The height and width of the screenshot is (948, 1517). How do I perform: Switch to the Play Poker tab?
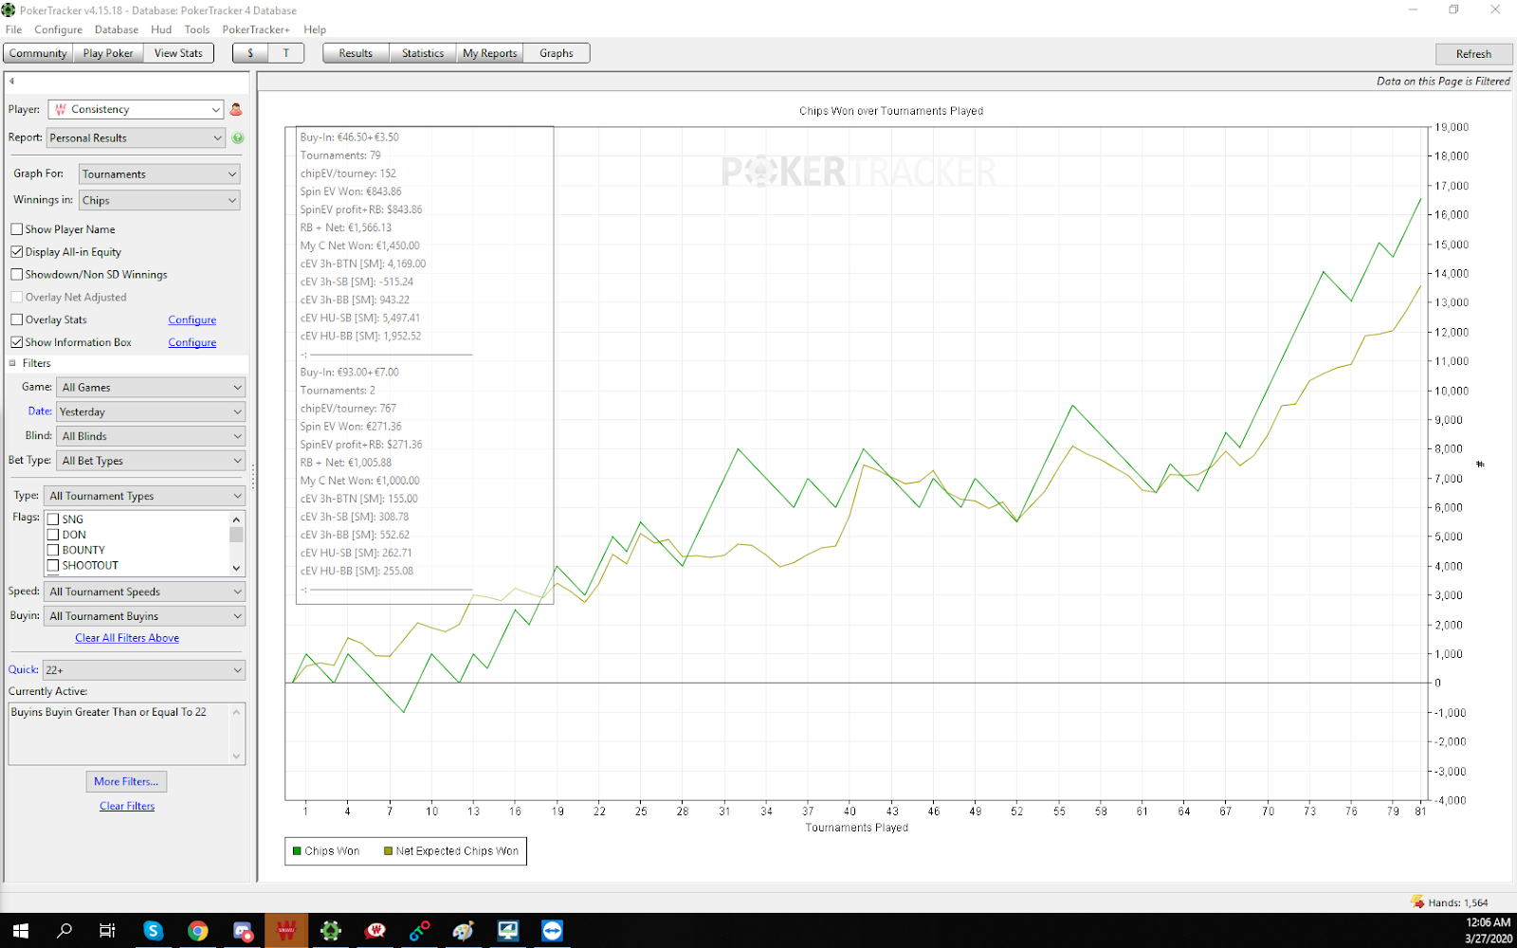click(x=108, y=53)
